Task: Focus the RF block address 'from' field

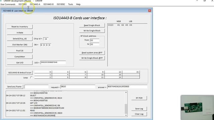Action: tap(94, 40)
